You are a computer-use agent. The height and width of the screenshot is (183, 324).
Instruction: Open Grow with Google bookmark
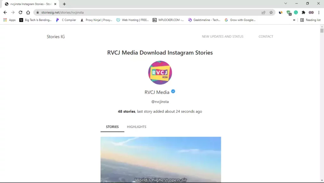pos(240,20)
